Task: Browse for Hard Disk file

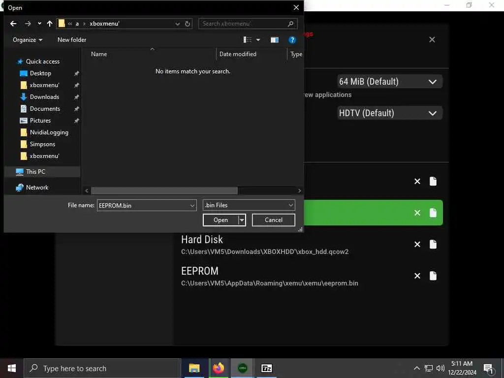Action: 433,244
